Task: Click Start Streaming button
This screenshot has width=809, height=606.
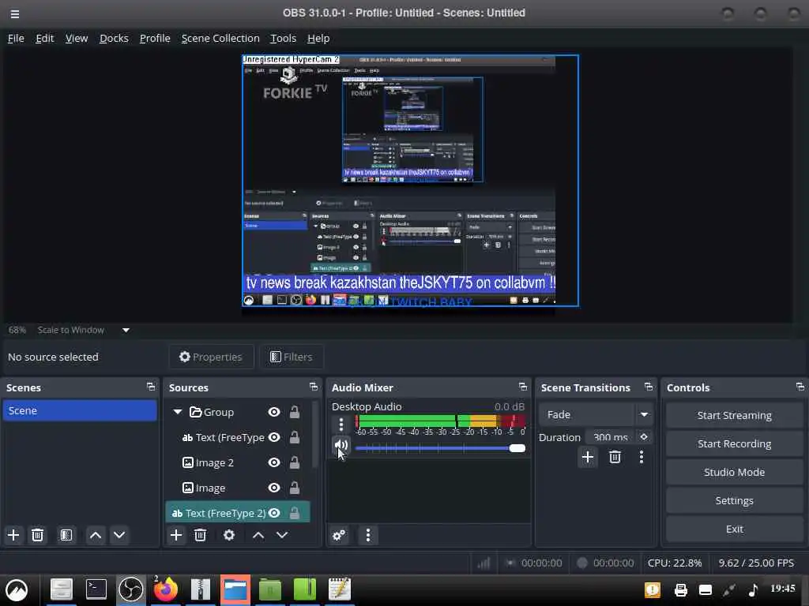Action: coord(734,415)
